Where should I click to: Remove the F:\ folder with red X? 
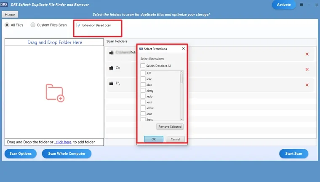coord(307,85)
